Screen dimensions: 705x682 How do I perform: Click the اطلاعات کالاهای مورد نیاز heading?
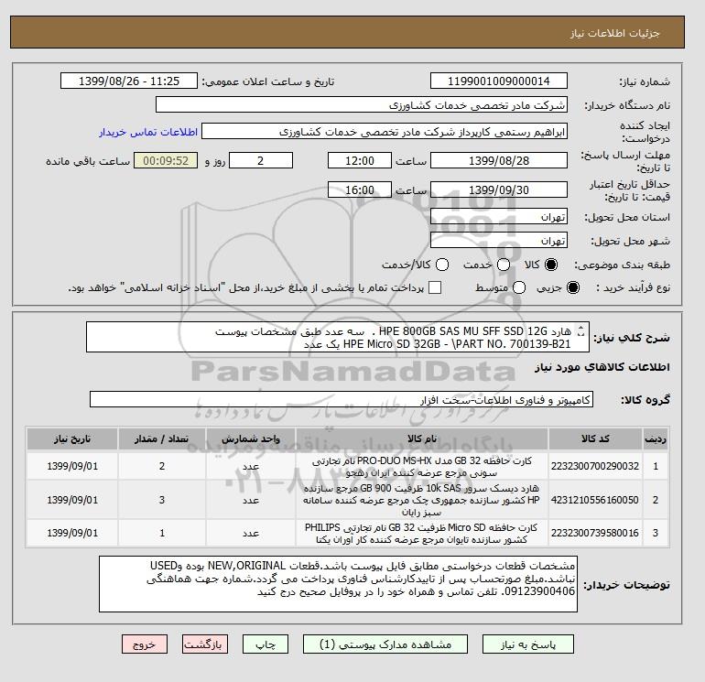point(602,367)
